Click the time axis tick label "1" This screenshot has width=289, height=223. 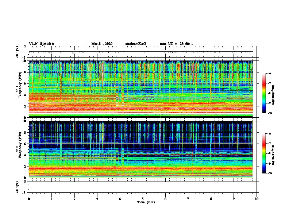pyautogui.click(x=51, y=199)
